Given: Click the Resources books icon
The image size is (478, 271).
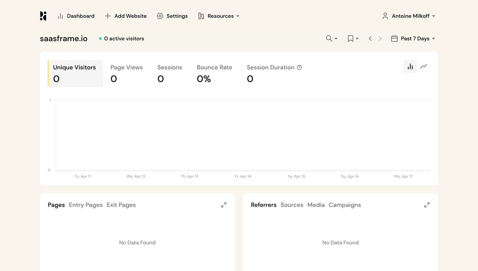Looking at the screenshot, I should click(x=201, y=16).
